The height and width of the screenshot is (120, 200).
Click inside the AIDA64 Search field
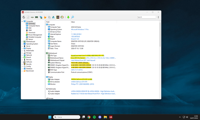coord(146,17)
